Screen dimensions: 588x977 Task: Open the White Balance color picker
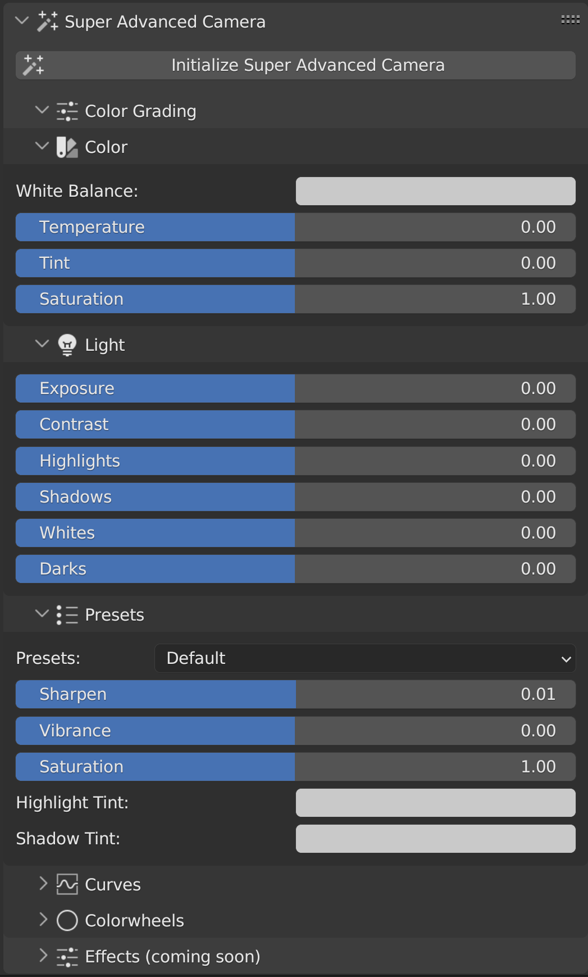(x=436, y=191)
